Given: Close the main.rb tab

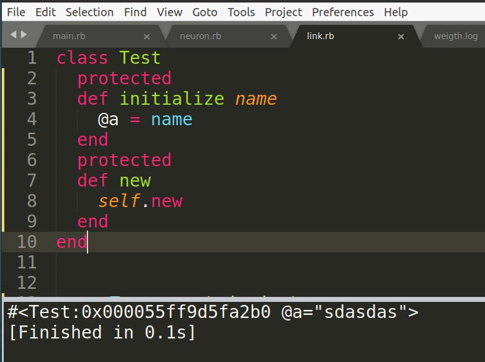Looking at the screenshot, I should pyautogui.click(x=147, y=37).
